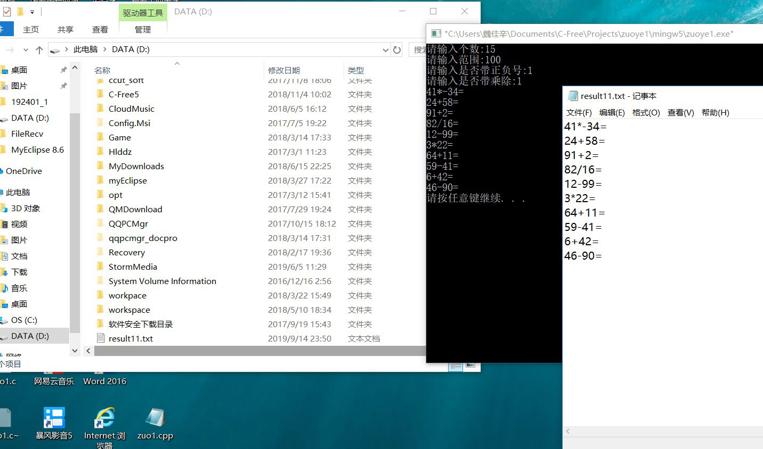The width and height of the screenshot is (763, 449).
Task: Click the Recovery folder icon
Action: click(x=100, y=252)
